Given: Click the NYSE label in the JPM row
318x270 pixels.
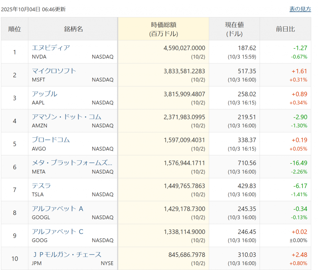Looking at the screenshot, I should [107, 263].
